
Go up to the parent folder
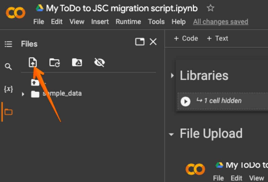[x=35, y=83]
